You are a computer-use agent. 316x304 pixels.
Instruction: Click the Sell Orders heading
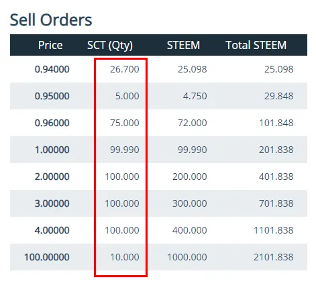click(51, 19)
